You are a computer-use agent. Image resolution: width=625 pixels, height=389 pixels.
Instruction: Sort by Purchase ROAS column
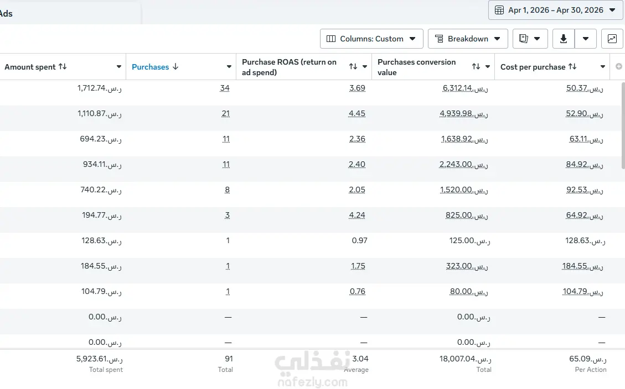[x=353, y=66]
